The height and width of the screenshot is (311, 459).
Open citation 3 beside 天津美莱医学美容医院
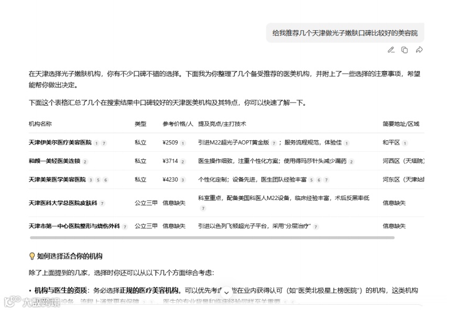[91, 180]
